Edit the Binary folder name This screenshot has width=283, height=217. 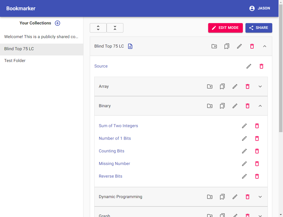235,106
